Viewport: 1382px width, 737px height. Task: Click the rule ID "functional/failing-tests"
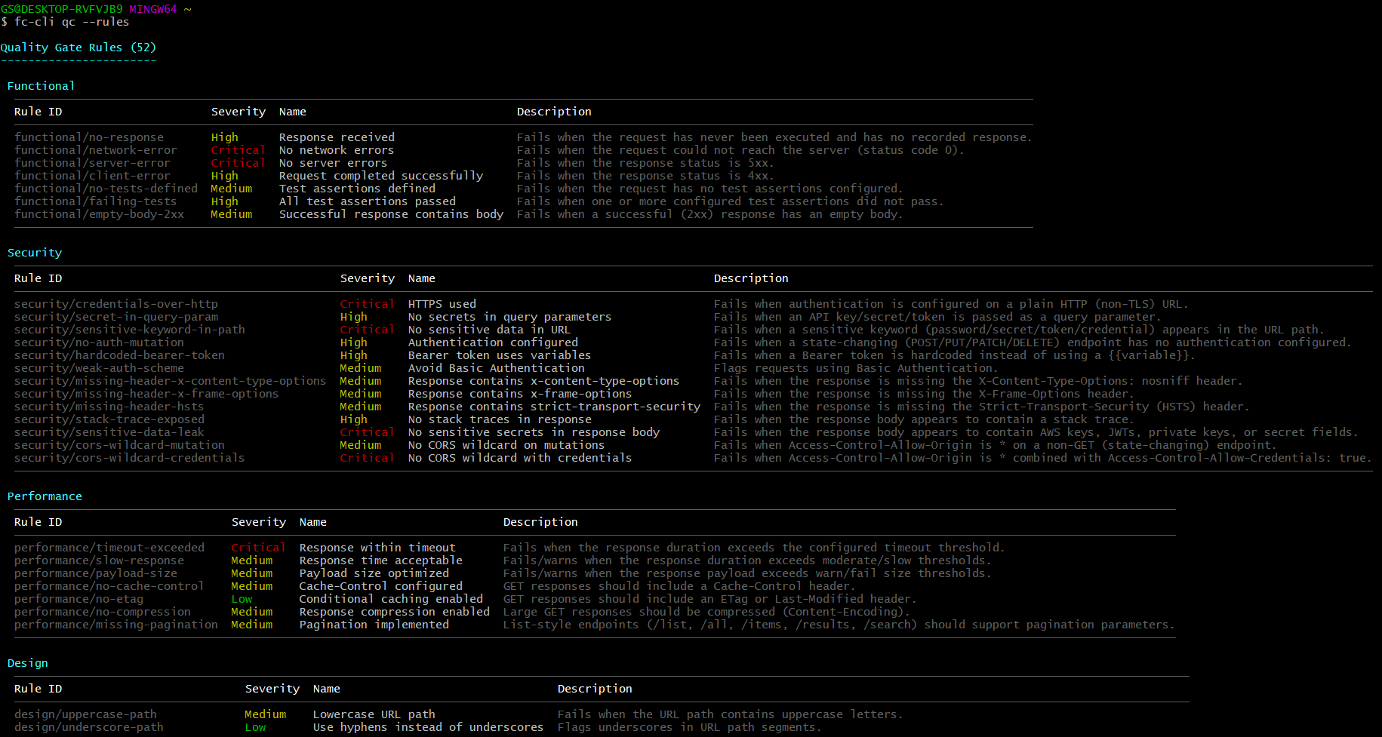[96, 201]
